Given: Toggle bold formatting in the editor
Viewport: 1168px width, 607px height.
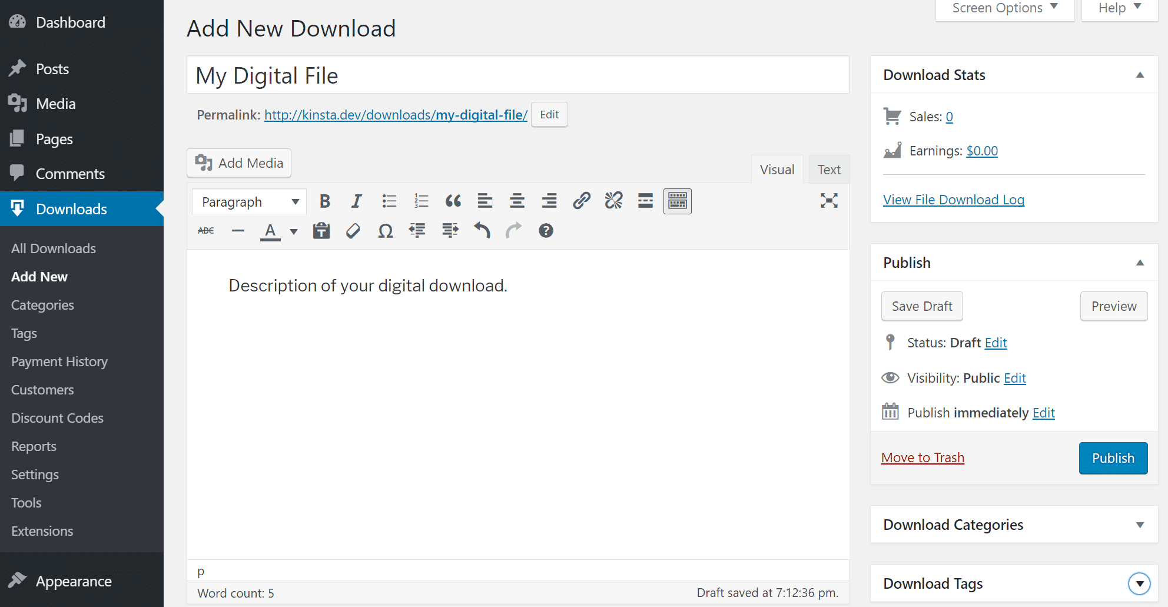Looking at the screenshot, I should click(x=324, y=201).
